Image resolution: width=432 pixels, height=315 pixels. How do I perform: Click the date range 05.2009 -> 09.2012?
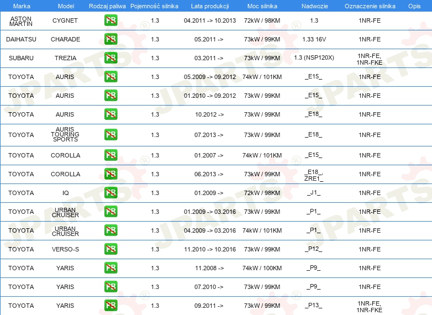[210, 77]
